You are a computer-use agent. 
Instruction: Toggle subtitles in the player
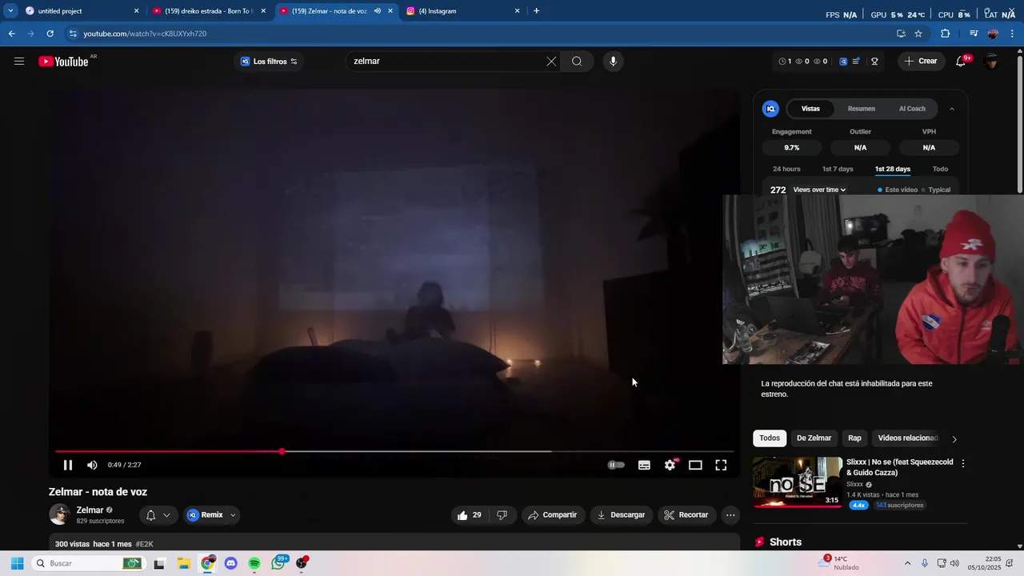644,465
